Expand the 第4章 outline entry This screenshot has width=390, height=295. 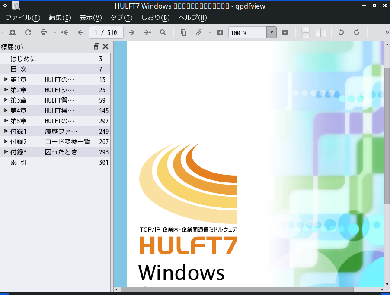coord(6,110)
